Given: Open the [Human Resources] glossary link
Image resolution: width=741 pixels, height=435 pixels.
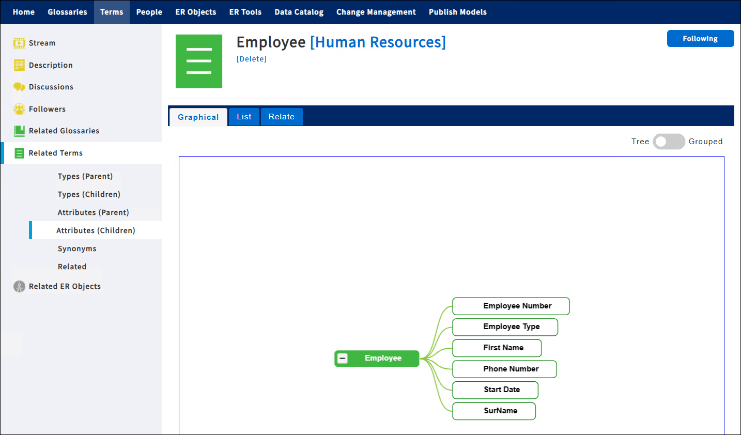Looking at the screenshot, I should pos(378,42).
